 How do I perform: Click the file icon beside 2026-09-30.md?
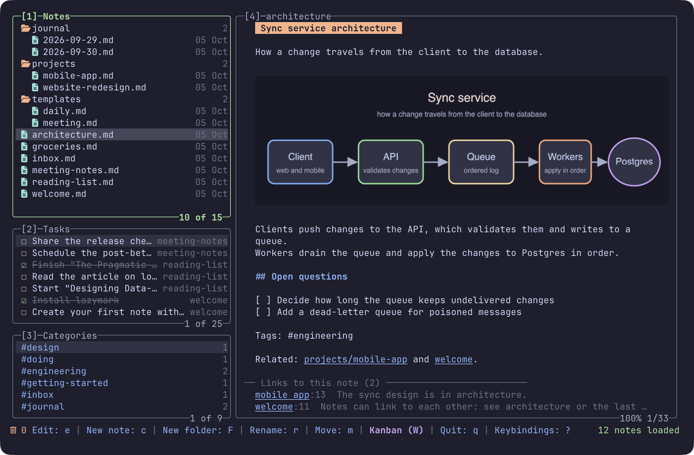[35, 52]
